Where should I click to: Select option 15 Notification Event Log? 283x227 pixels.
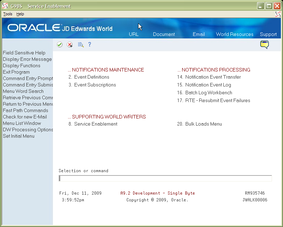coord(204,85)
